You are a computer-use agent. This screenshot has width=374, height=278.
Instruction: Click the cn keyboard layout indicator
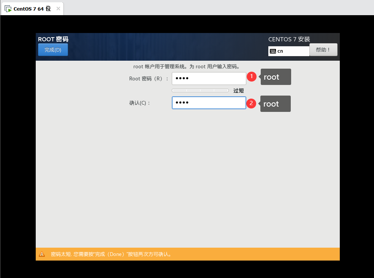(288, 51)
